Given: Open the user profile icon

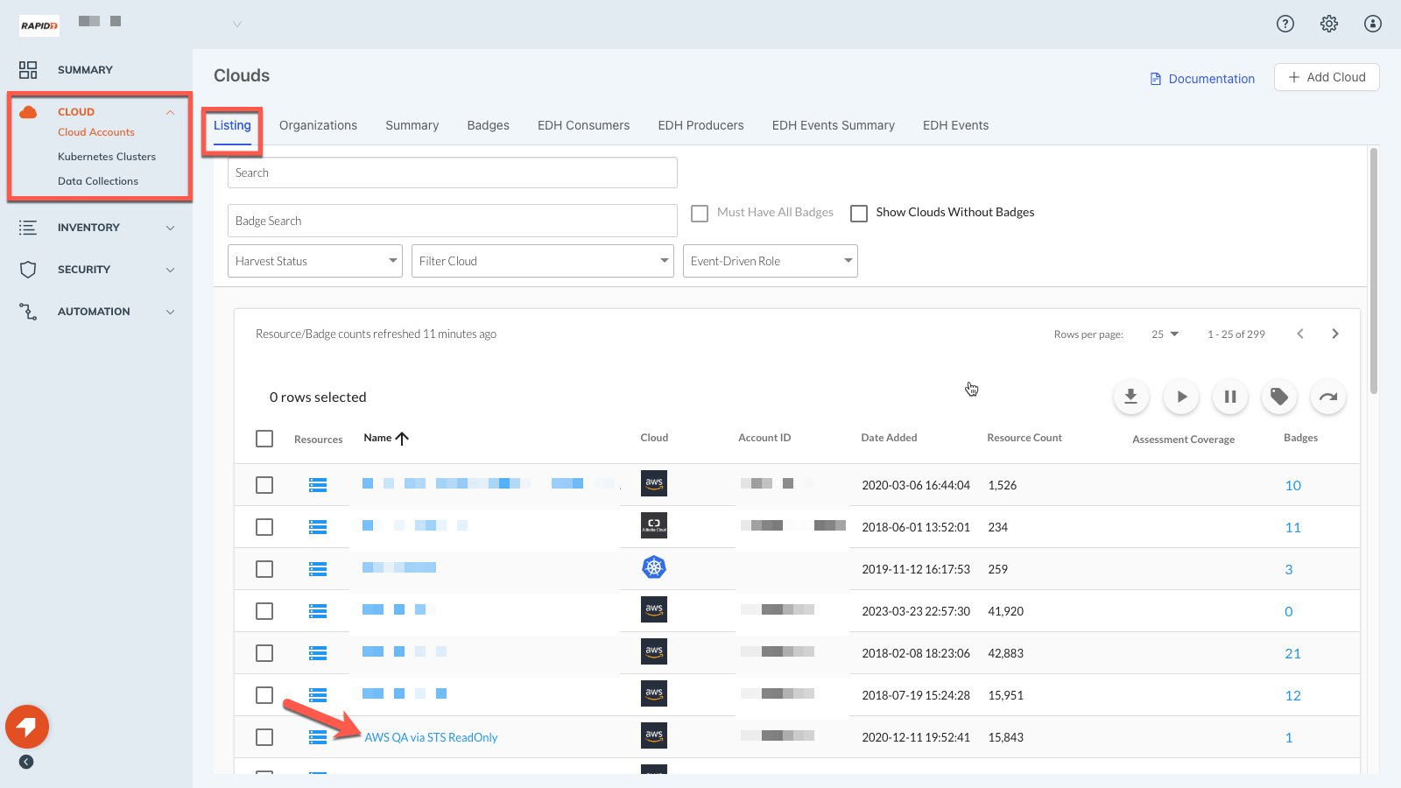Looking at the screenshot, I should coord(1372,24).
